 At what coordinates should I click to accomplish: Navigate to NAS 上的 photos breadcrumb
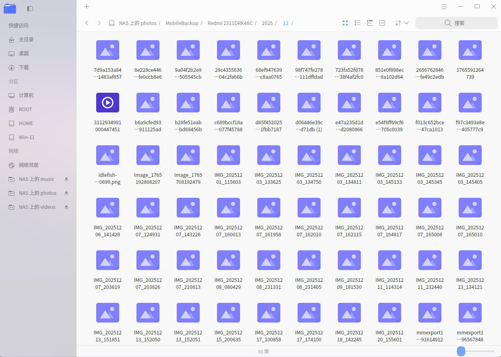(x=138, y=23)
